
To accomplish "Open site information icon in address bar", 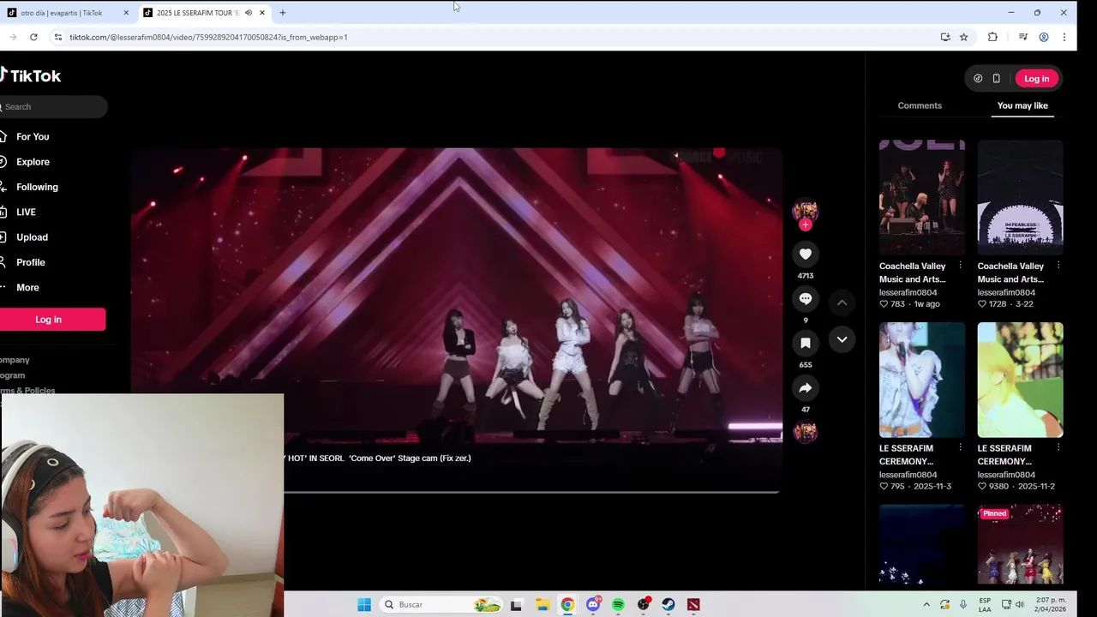I will (58, 37).
